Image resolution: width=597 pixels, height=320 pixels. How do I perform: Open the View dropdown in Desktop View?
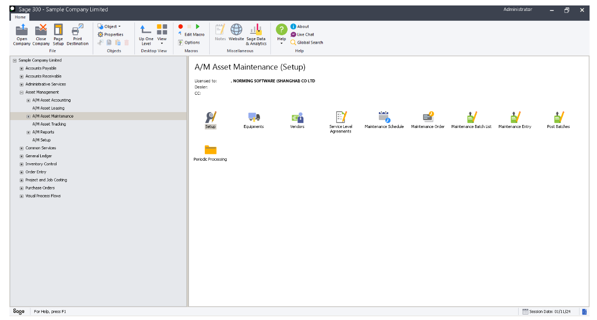tap(162, 35)
